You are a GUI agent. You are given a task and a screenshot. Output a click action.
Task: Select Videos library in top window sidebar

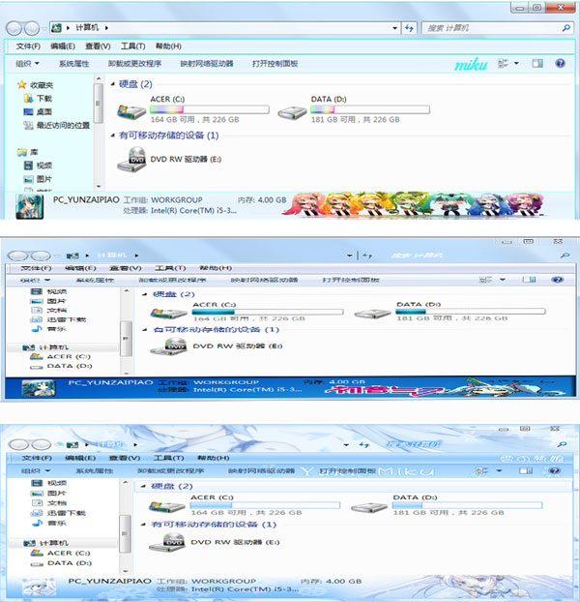(38, 166)
